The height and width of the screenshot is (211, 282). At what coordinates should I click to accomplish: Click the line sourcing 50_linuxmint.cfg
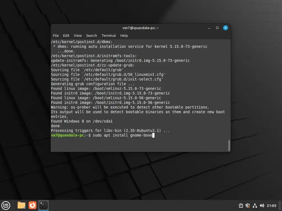[108, 75]
